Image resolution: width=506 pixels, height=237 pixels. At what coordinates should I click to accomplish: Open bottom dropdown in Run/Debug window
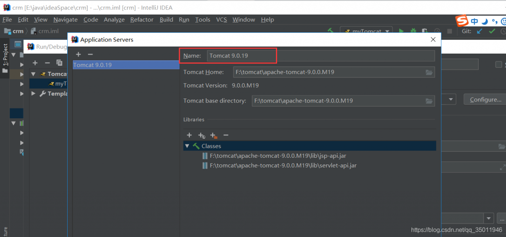[489, 218]
